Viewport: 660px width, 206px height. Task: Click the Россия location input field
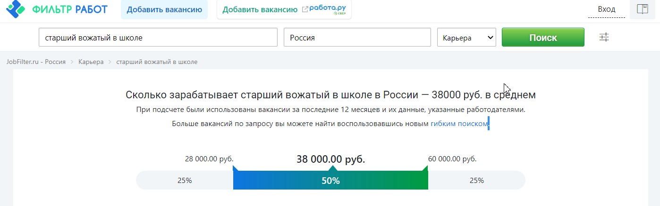357,38
